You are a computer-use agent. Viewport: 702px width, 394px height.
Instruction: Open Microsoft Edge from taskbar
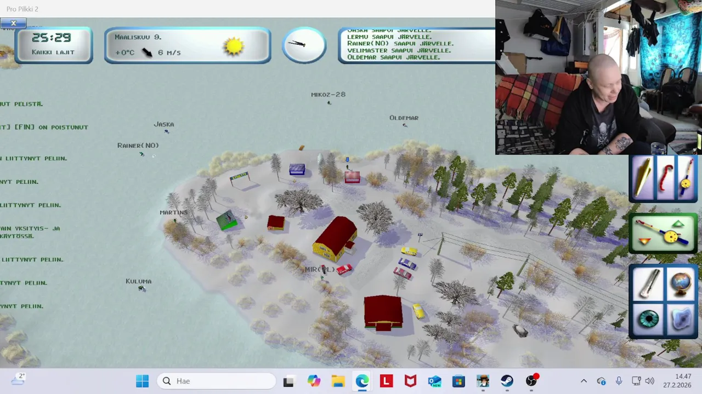coord(362,381)
